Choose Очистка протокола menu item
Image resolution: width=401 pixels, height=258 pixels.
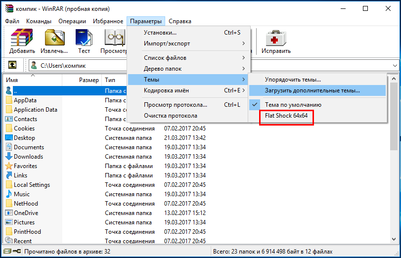coord(188,116)
